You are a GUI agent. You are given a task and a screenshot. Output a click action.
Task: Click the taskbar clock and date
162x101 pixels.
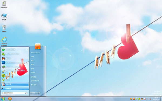156,99
